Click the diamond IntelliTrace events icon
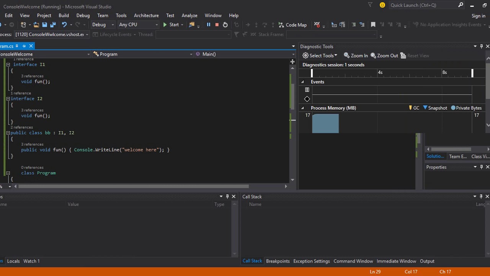 pos(307,99)
